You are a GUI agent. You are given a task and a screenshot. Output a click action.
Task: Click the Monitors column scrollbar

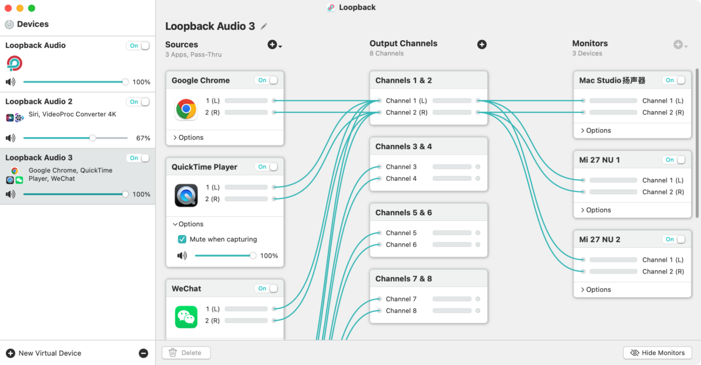(697, 143)
